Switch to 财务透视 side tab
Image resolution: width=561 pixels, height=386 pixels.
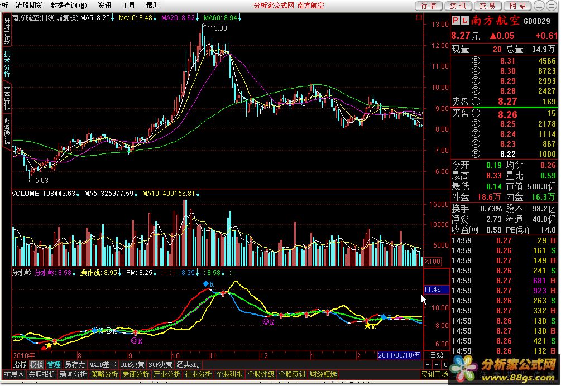(x=7, y=131)
